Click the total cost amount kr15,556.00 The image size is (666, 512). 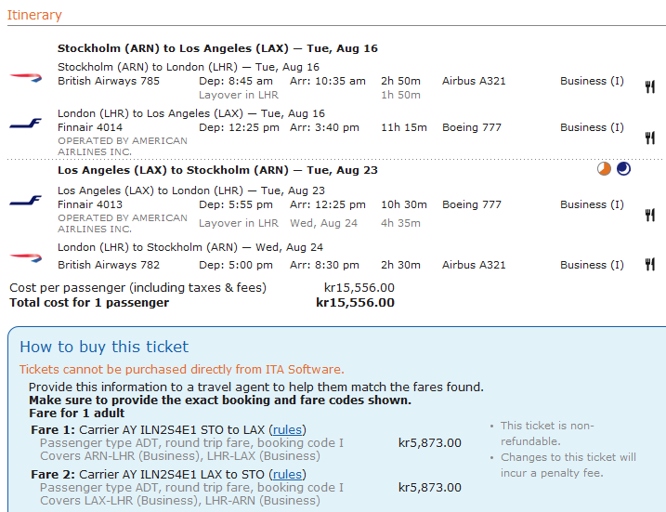tap(355, 302)
